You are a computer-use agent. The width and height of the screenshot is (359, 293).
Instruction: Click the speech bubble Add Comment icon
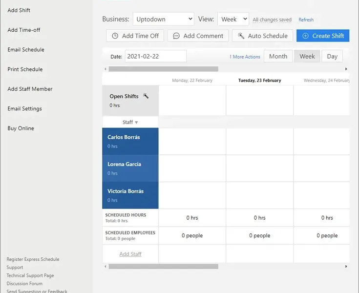coord(176,36)
